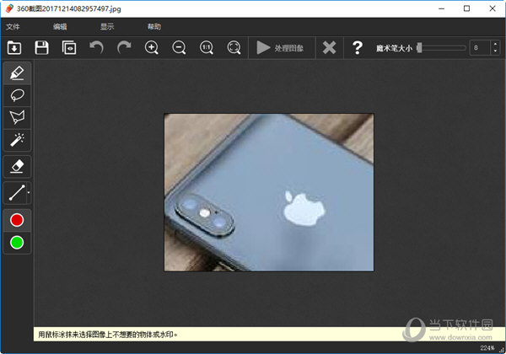This screenshot has width=506, height=354.
Task: Select the Eraser tool
Action: 17,166
